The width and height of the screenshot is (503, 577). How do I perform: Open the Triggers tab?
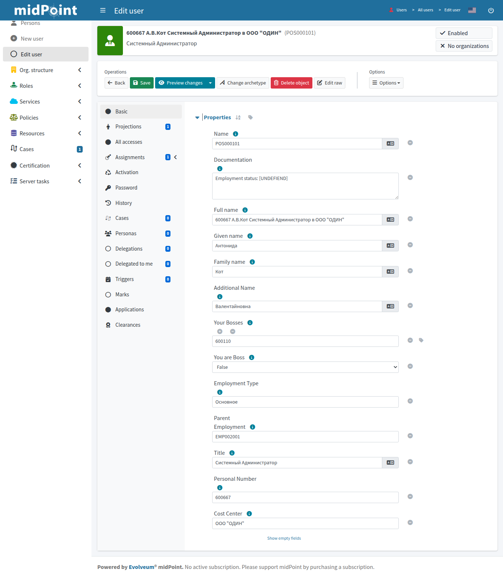(x=141, y=279)
